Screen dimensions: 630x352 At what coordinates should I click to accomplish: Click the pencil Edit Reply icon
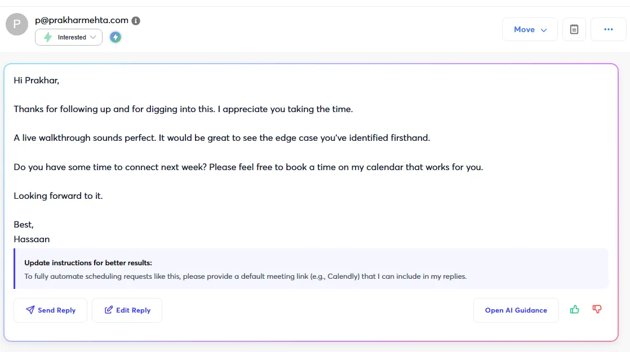(109, 310)
